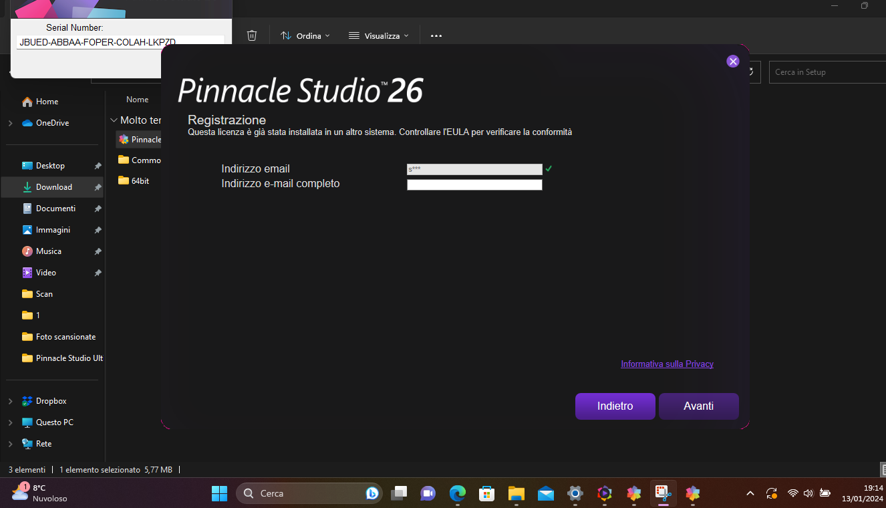This screenshot has height=508, width=886.
Task: Expand the Questo PC node
Action: tap(10, 422)
